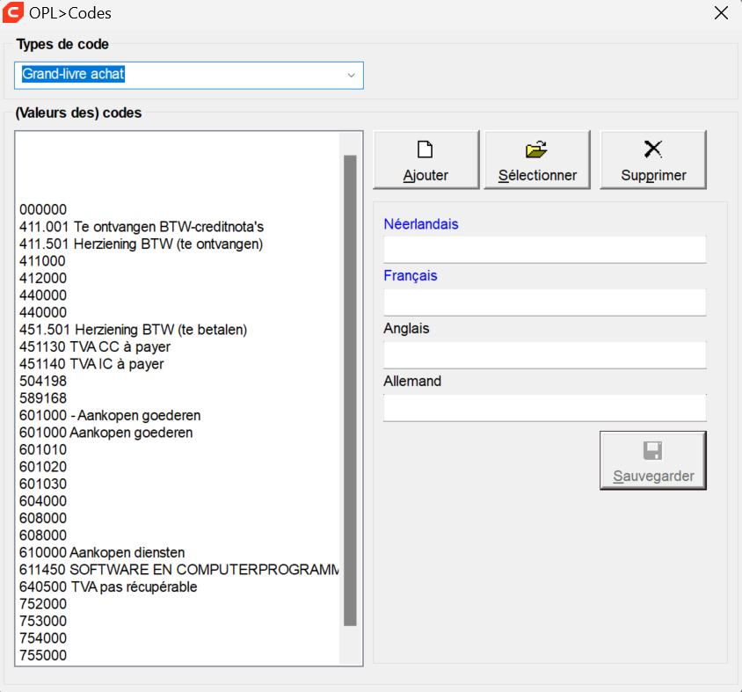Select code 504198 in the list

(178, 381)
